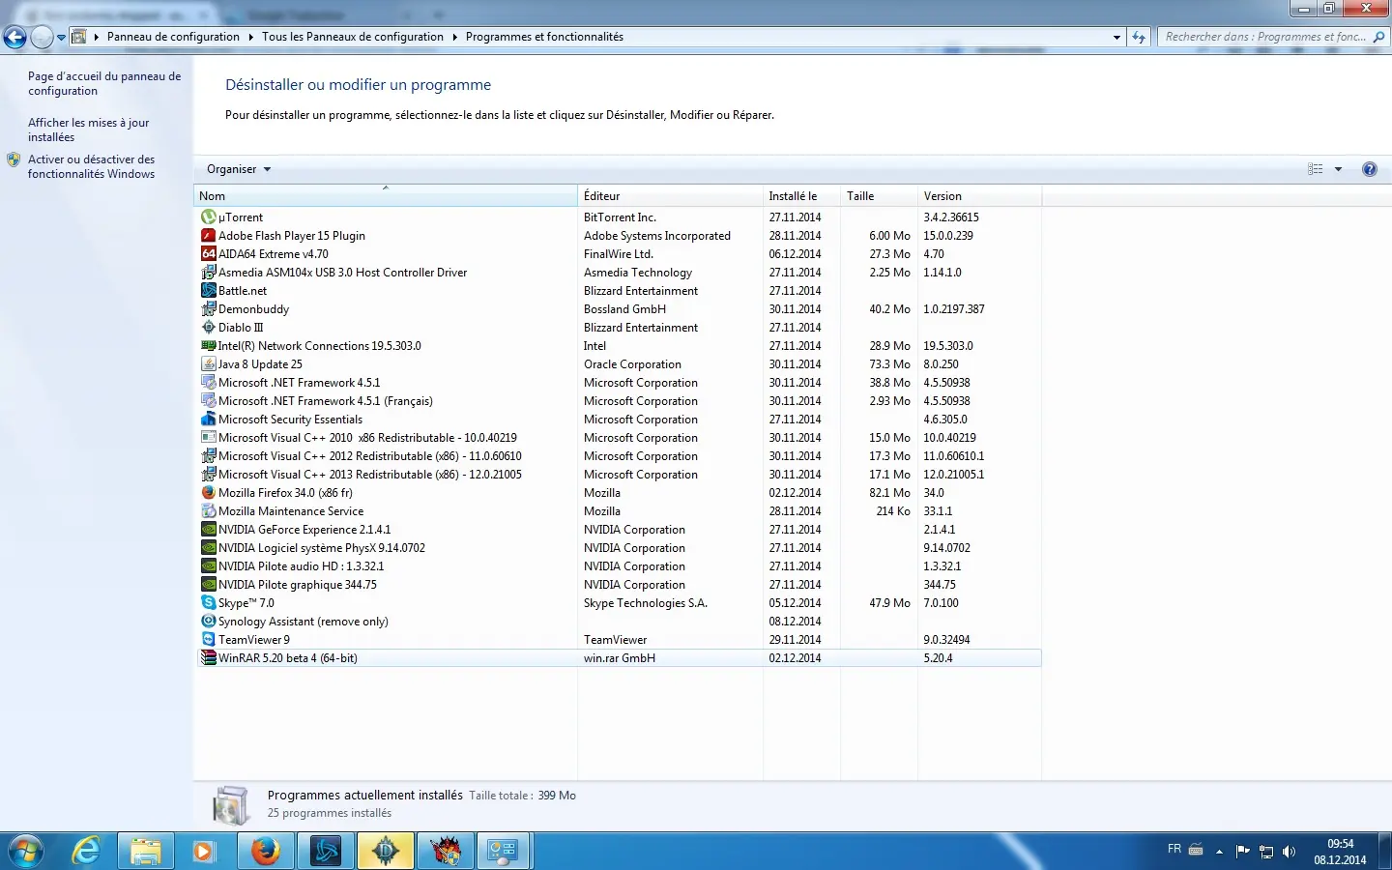This screenshot has width=1392, height=870.
Task: Click the Rechercher dans Programmes search field
Action: coord(1273,37)
